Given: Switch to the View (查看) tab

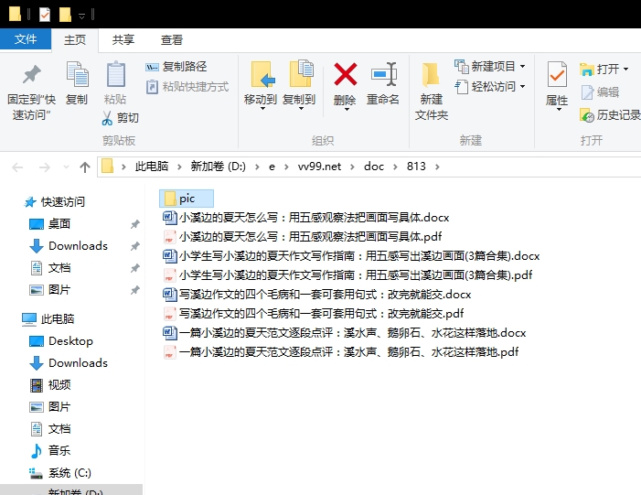Looking at the screenshot, I should (172, 40).
